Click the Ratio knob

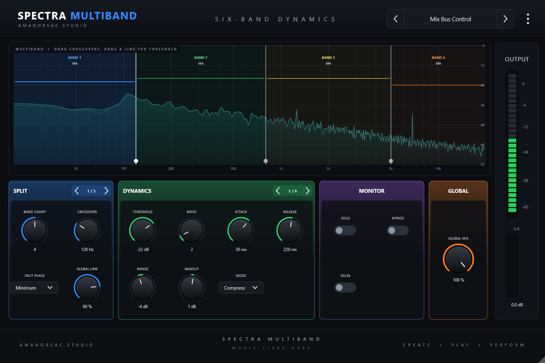pos(192,230)
